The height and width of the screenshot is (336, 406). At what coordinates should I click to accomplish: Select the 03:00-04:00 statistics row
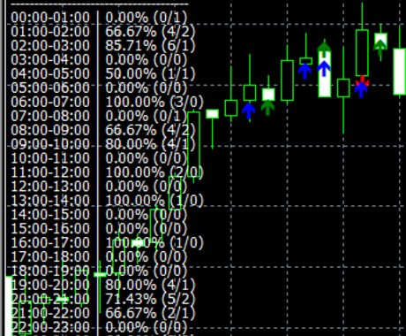click(x=99, y=59)
